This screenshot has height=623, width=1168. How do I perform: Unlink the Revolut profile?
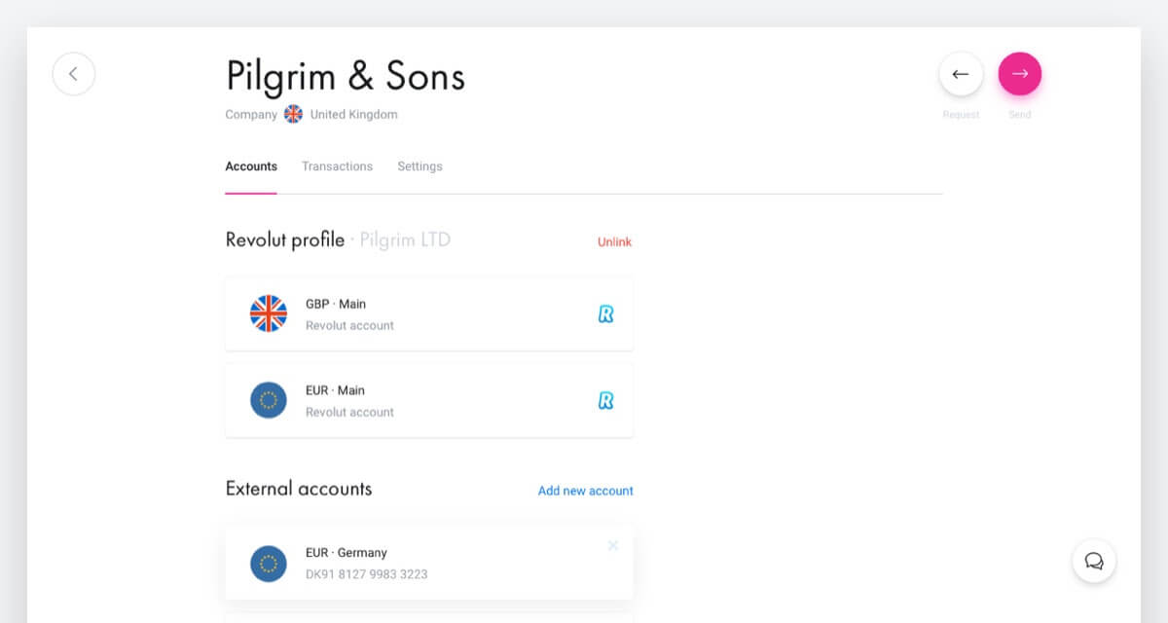click(x=614, y=241)
